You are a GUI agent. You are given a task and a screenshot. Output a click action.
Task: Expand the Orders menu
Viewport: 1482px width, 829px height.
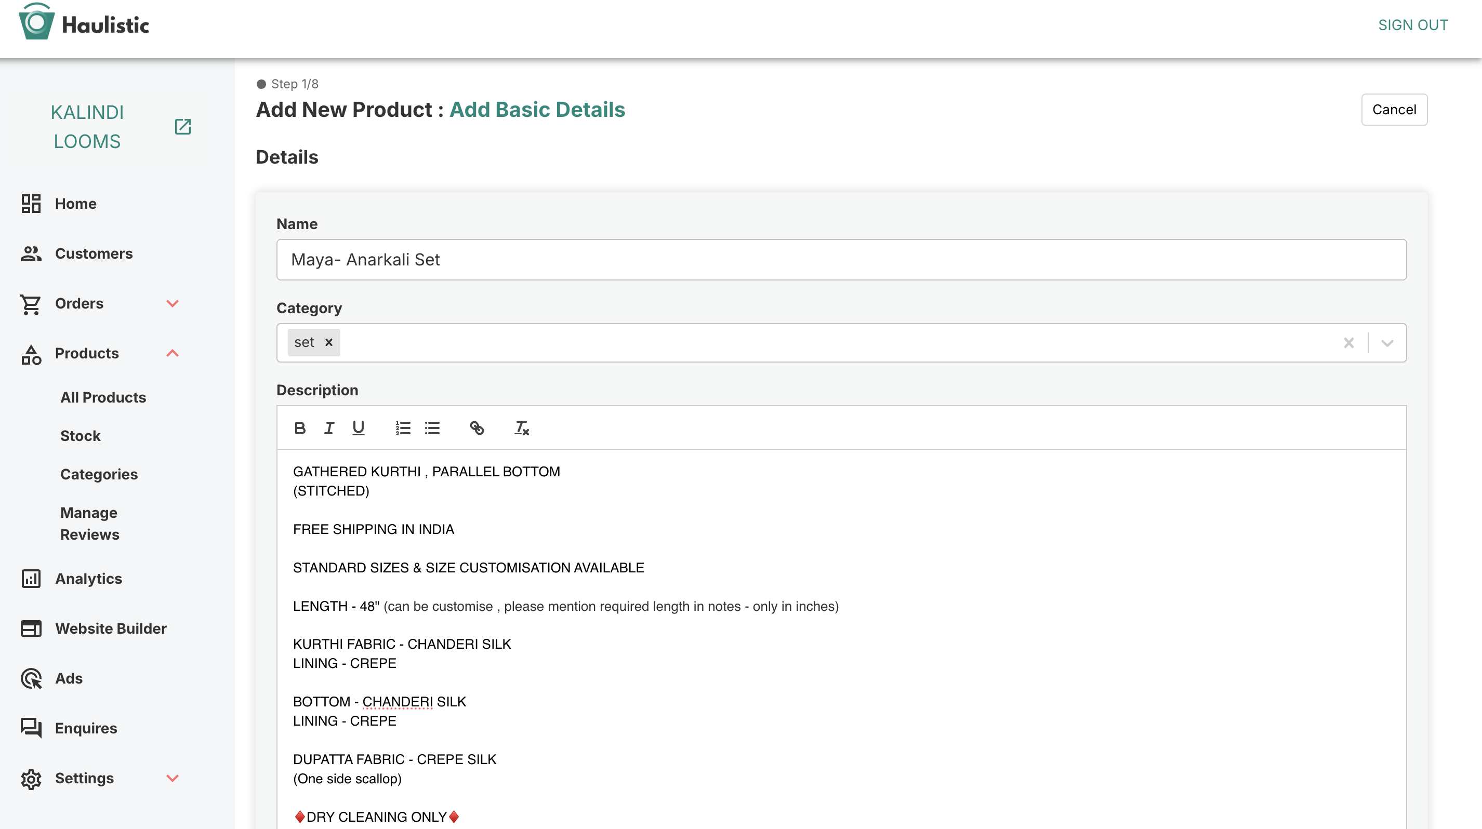coord(172,303)
